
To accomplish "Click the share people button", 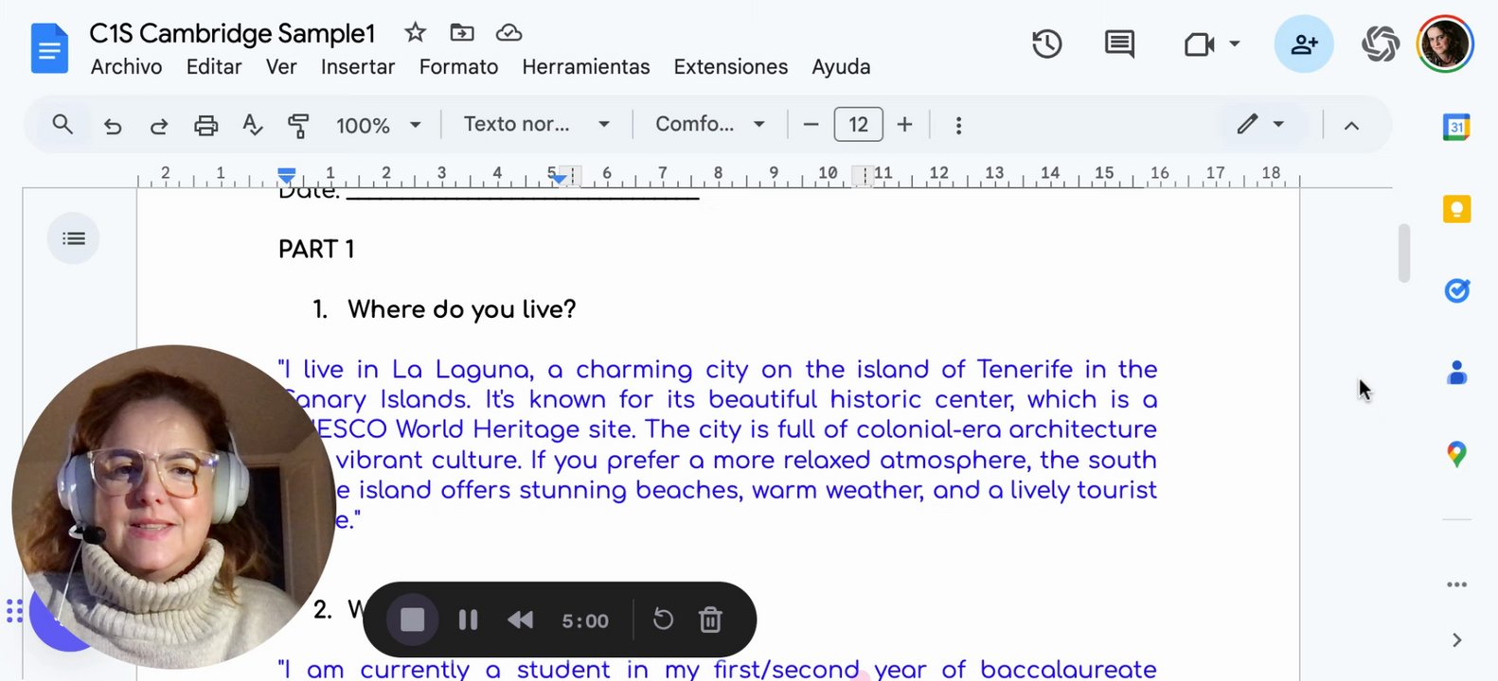I will 1304,44.
